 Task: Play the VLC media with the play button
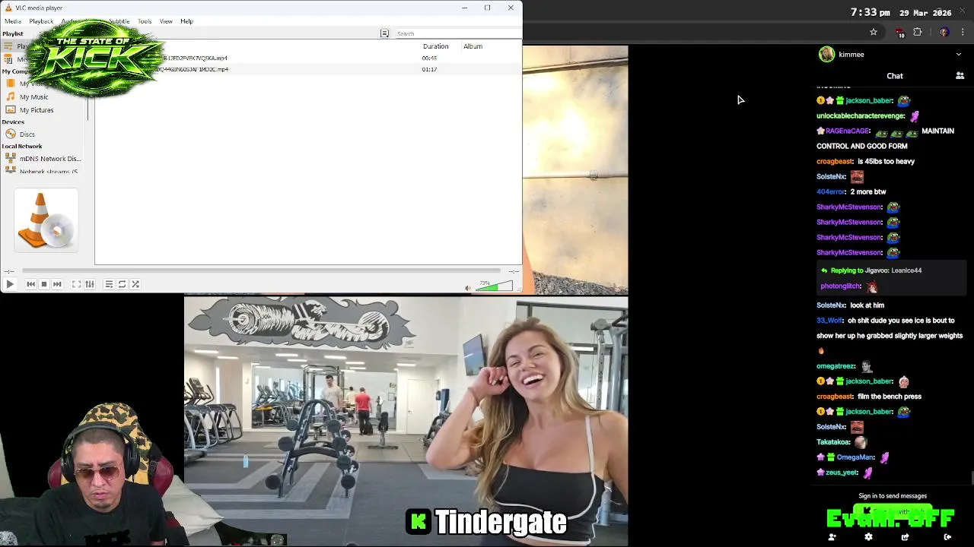(10, 284)
